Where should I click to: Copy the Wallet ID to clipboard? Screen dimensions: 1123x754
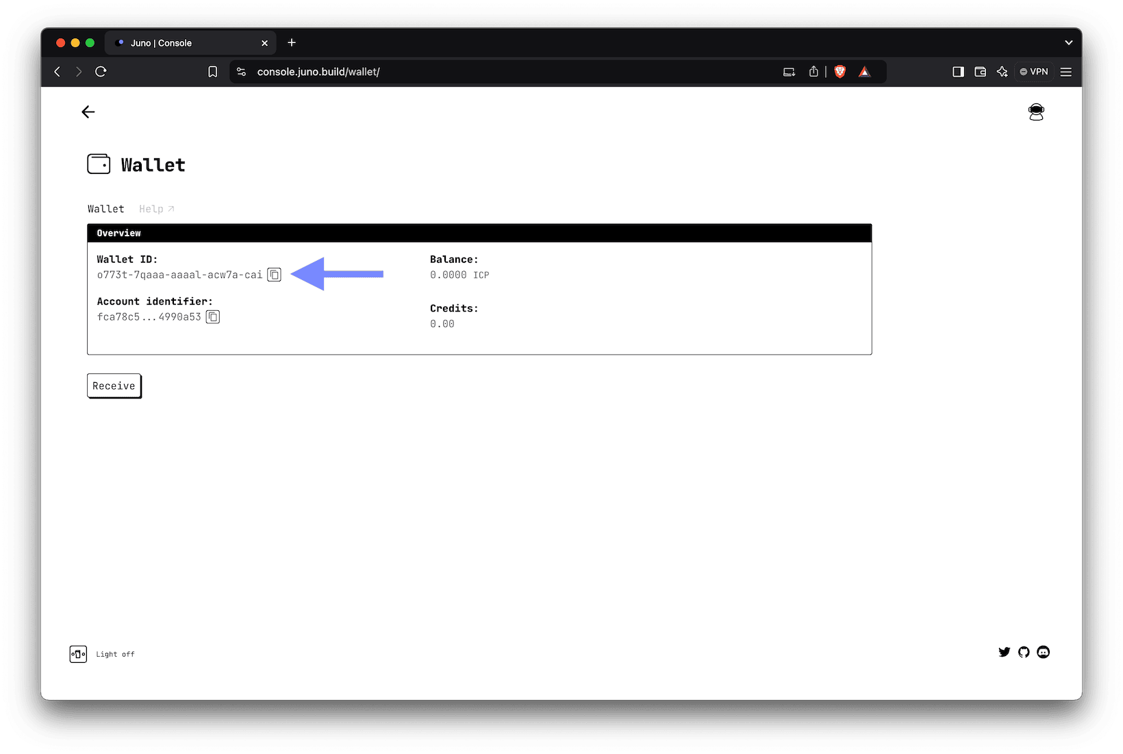[x=274, y=274]
